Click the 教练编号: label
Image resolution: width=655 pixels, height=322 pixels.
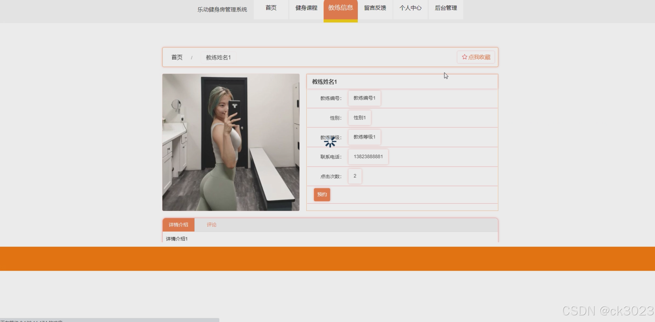tap(331, 98)
